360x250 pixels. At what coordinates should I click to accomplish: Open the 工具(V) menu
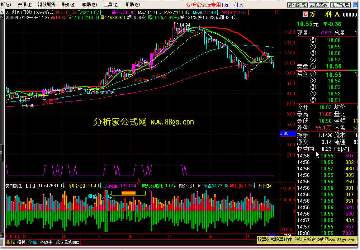(x=111, y=5)
